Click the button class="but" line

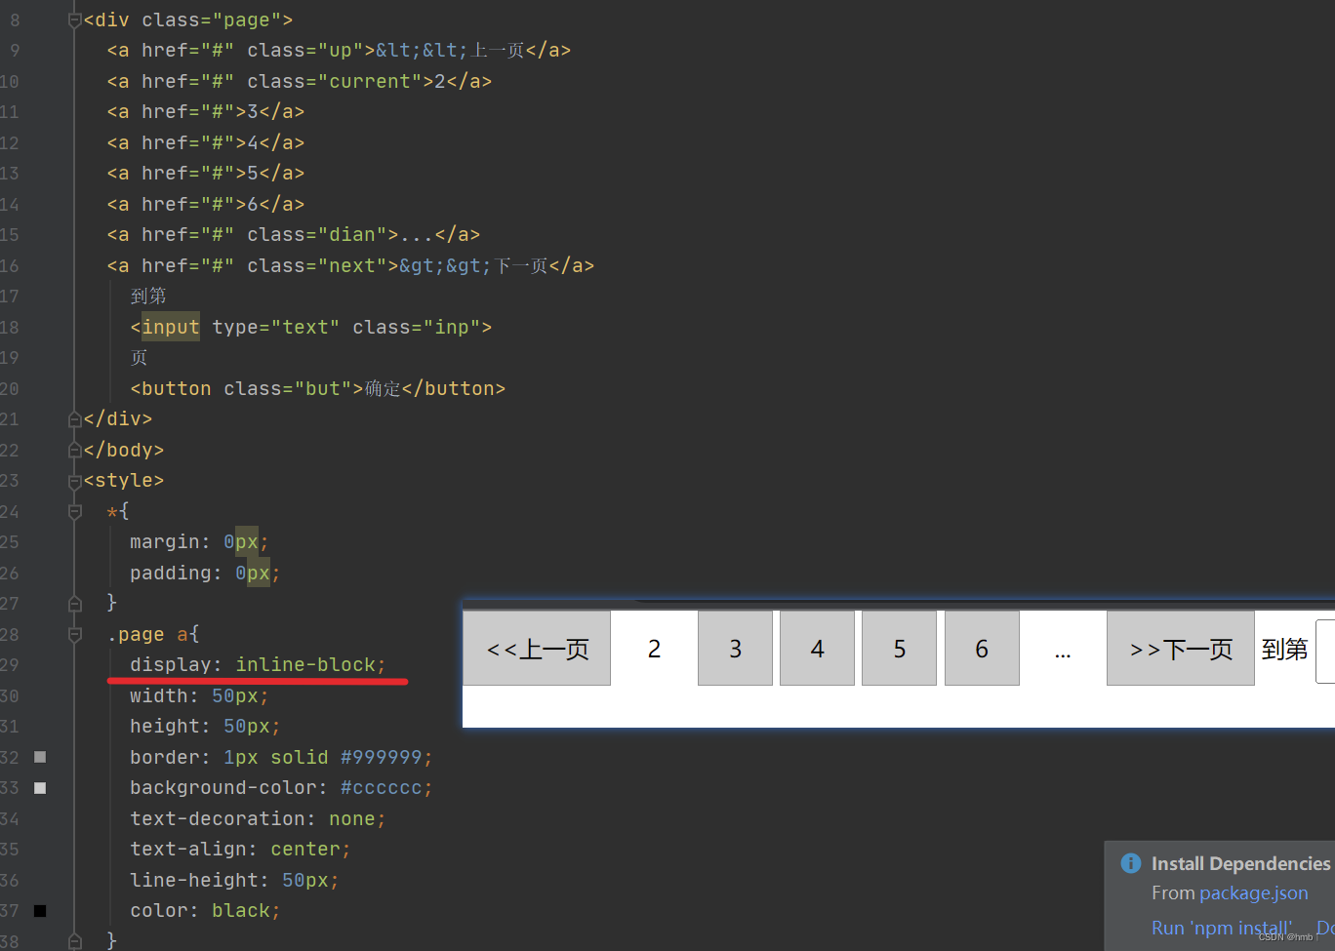click(x=318, y=389)
